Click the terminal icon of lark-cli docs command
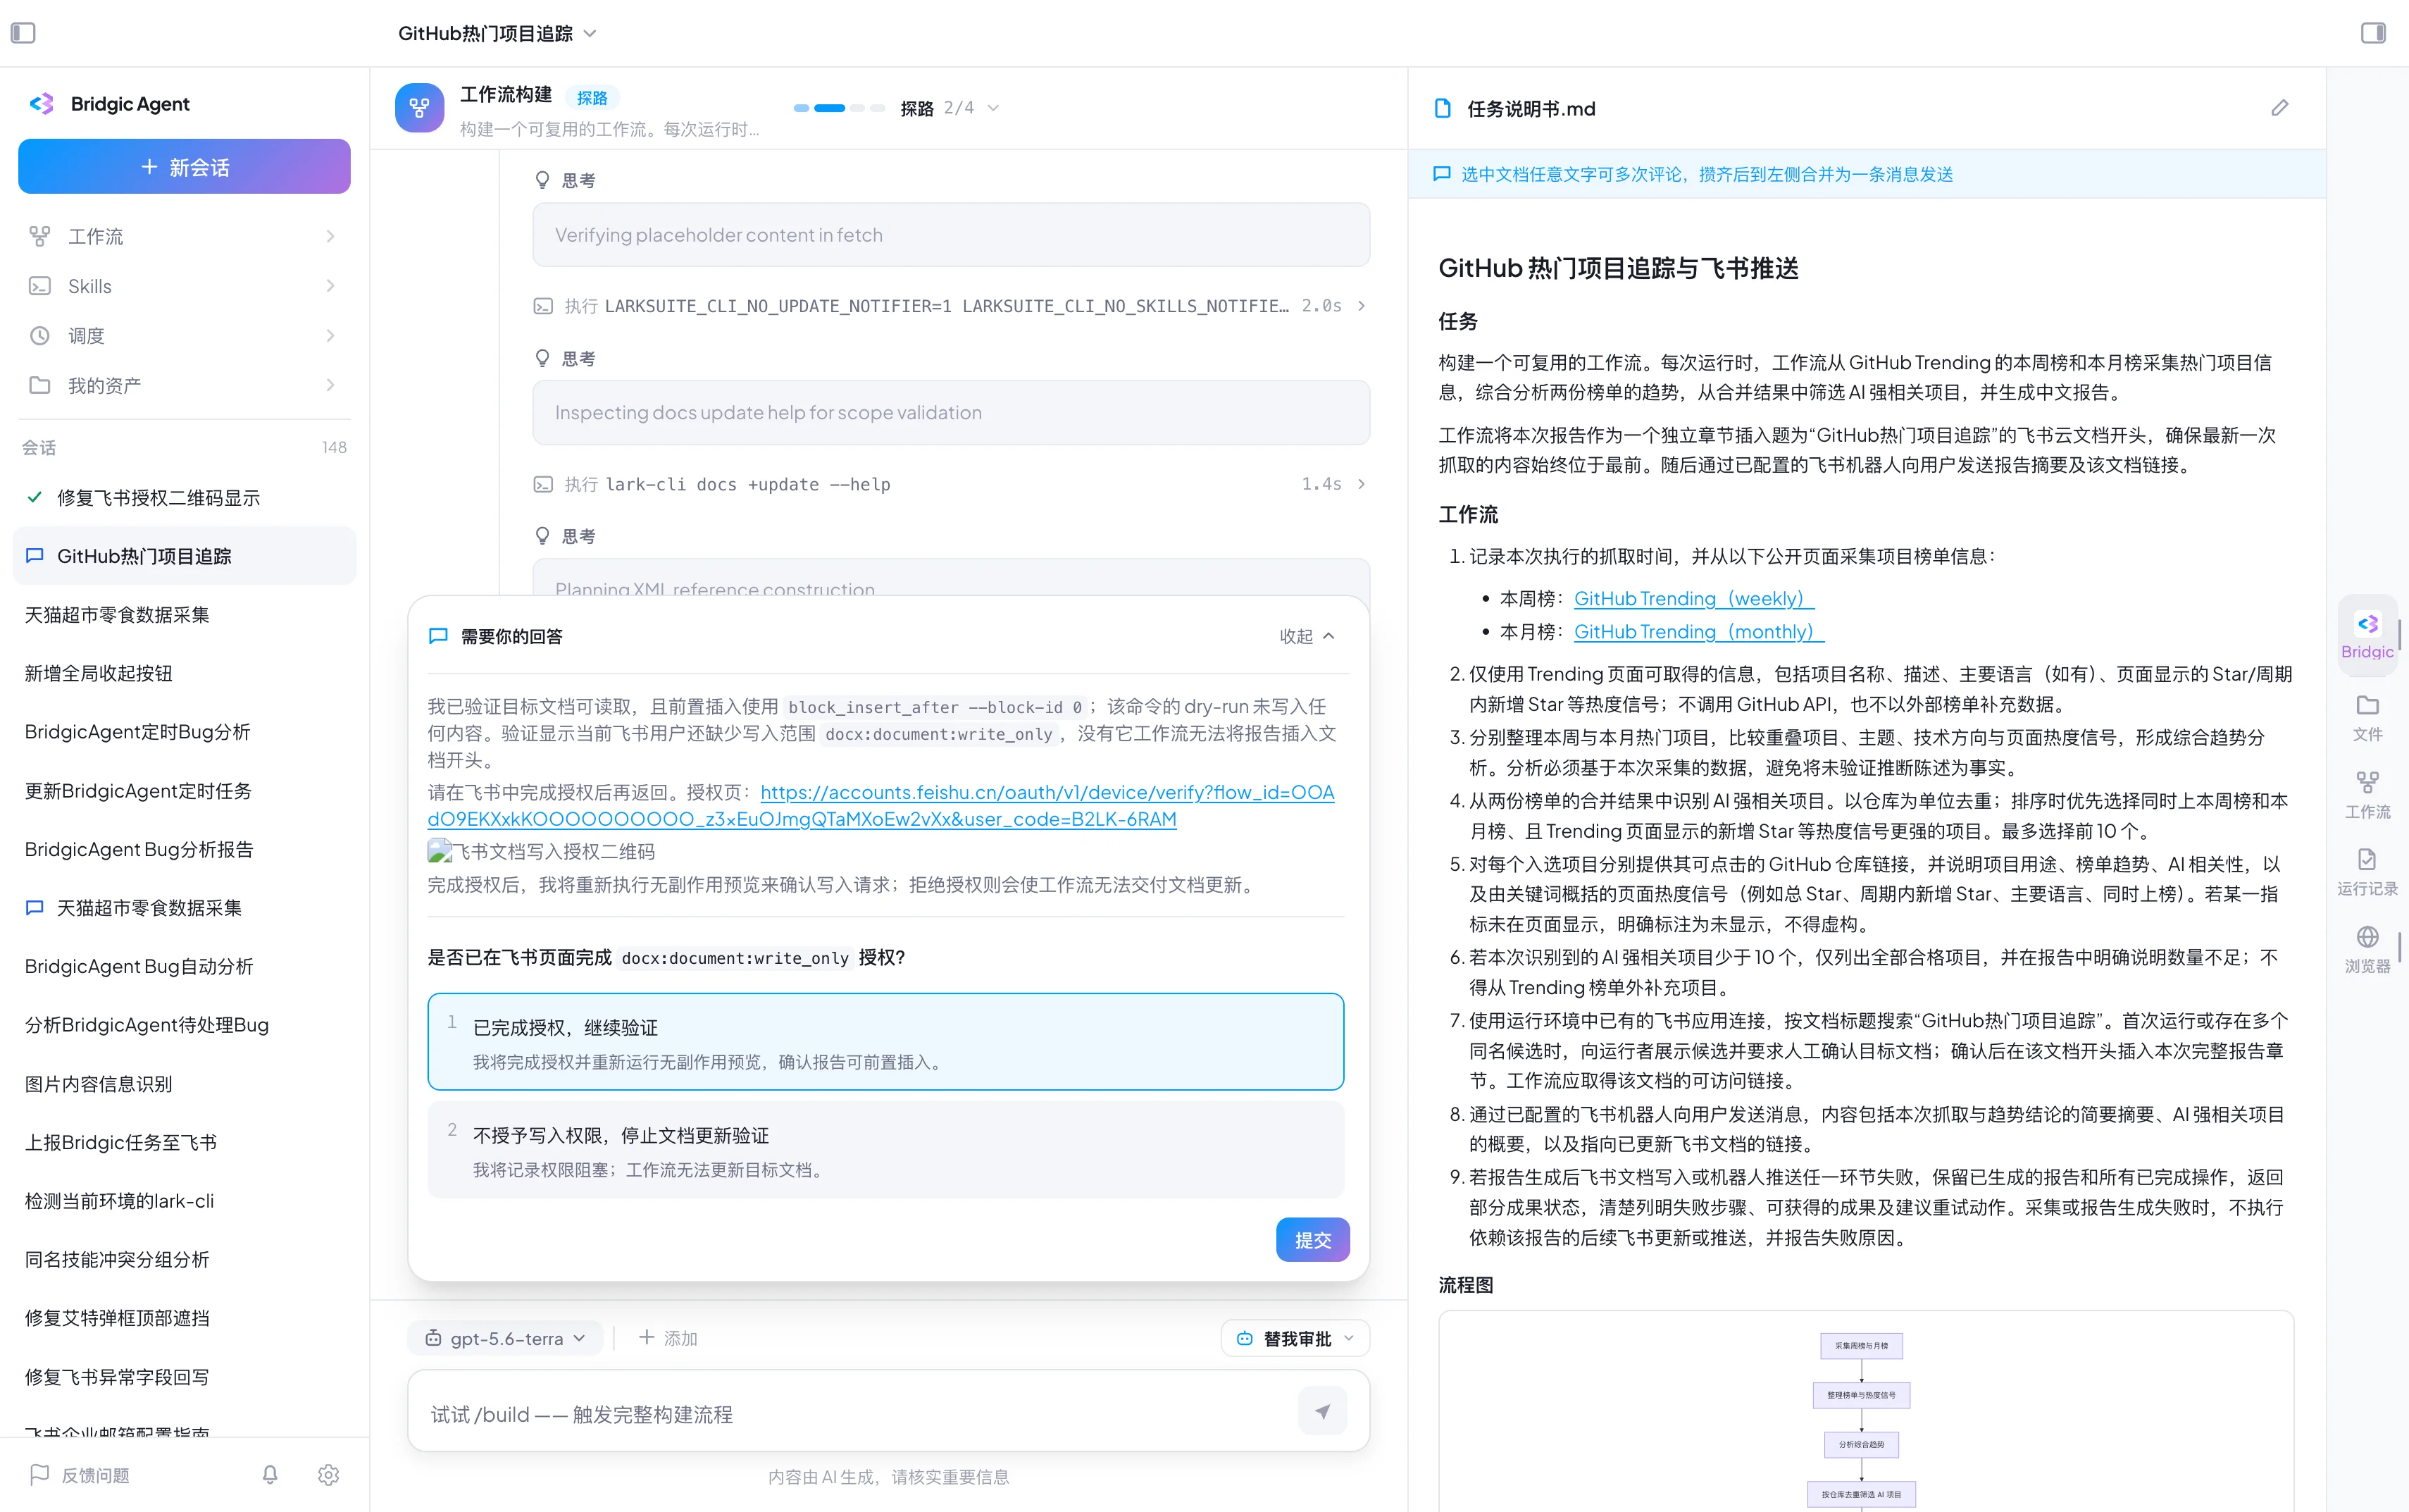The width and height of the screenshot is (2409, 1512). [543, 484]
